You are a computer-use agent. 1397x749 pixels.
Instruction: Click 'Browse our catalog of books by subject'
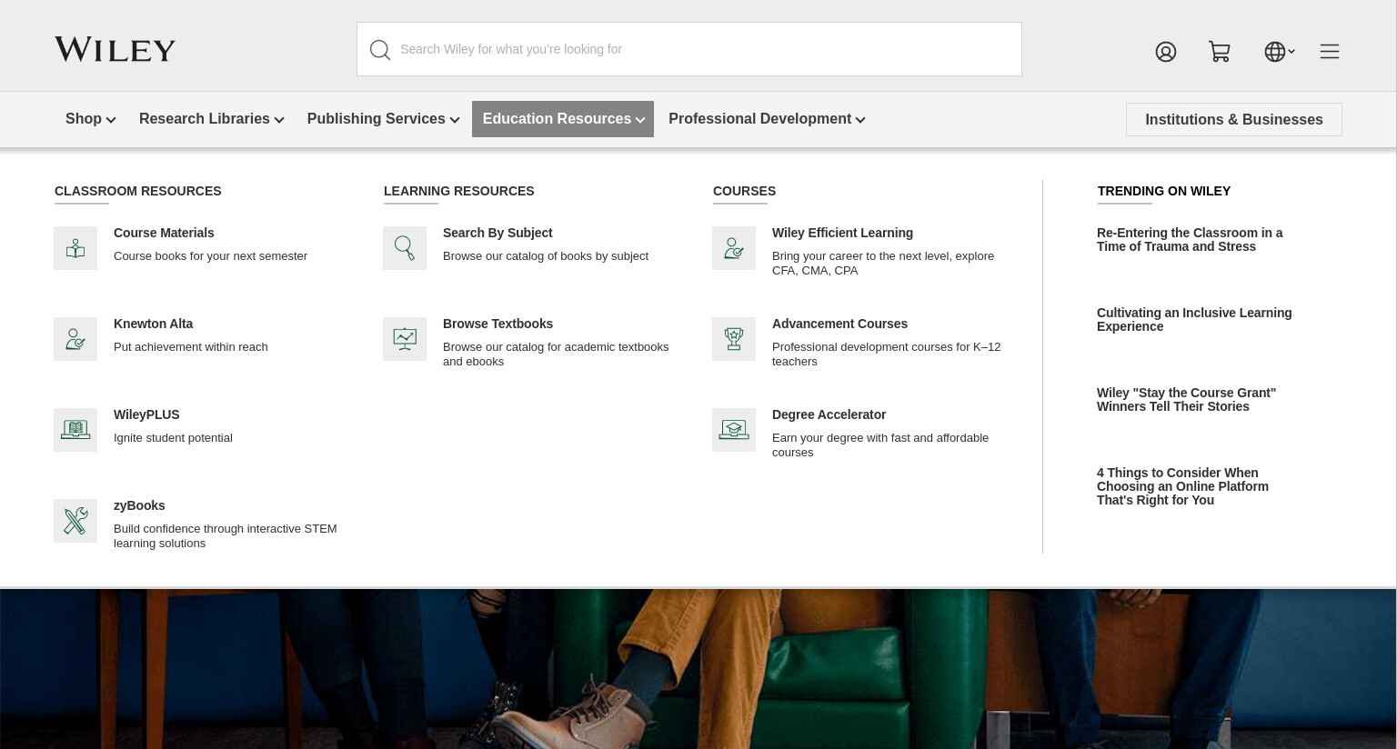click(546, 256)
